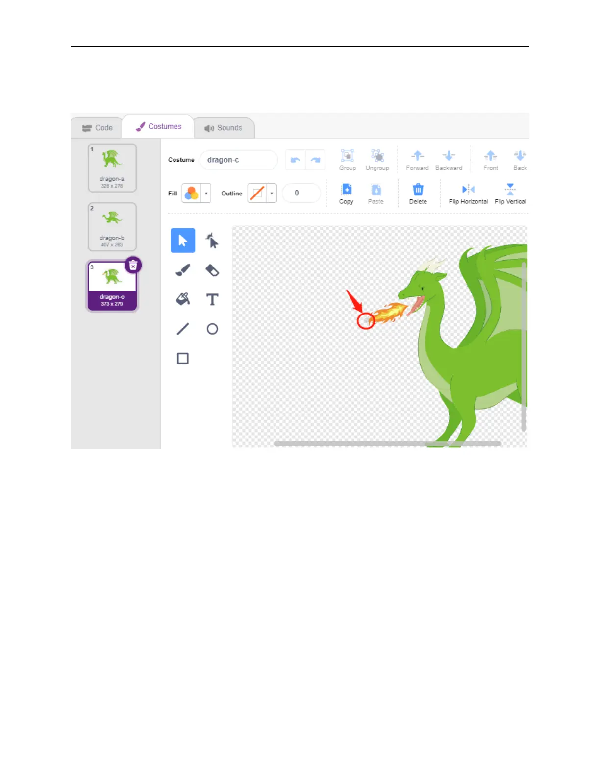Open the Code tab
Viewport: 600px width, 776px height.
(x=97, y=128)
